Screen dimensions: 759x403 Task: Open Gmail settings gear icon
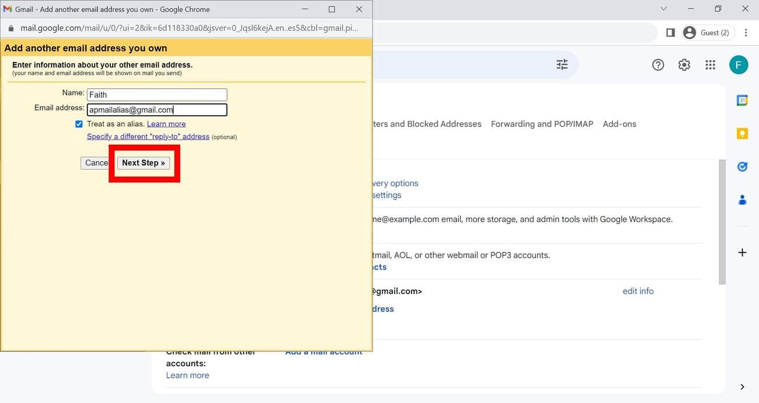684,65
